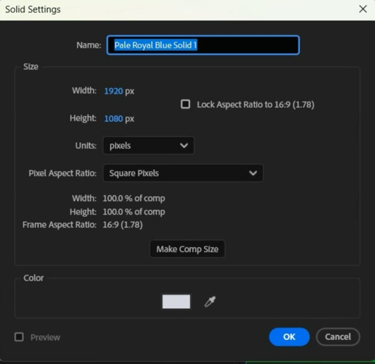Select the Name field with Pale Royal Blue Solid 1

coord(203,45)
